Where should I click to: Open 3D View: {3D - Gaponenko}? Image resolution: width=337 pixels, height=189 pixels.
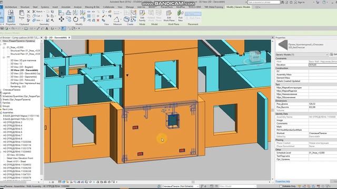23,77
